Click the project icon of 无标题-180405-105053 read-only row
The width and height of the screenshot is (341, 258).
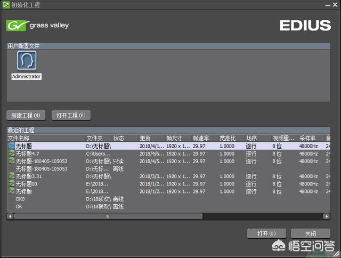click(11, 161)
